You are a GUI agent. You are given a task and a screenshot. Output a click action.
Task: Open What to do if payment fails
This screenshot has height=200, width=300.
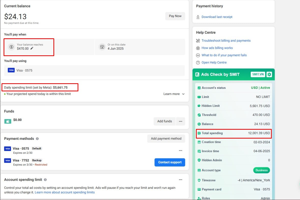pyautogui.click(x=224, y=55)
